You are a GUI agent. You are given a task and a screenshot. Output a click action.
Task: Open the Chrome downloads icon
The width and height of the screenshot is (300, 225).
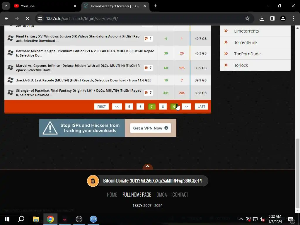point(262,18)
